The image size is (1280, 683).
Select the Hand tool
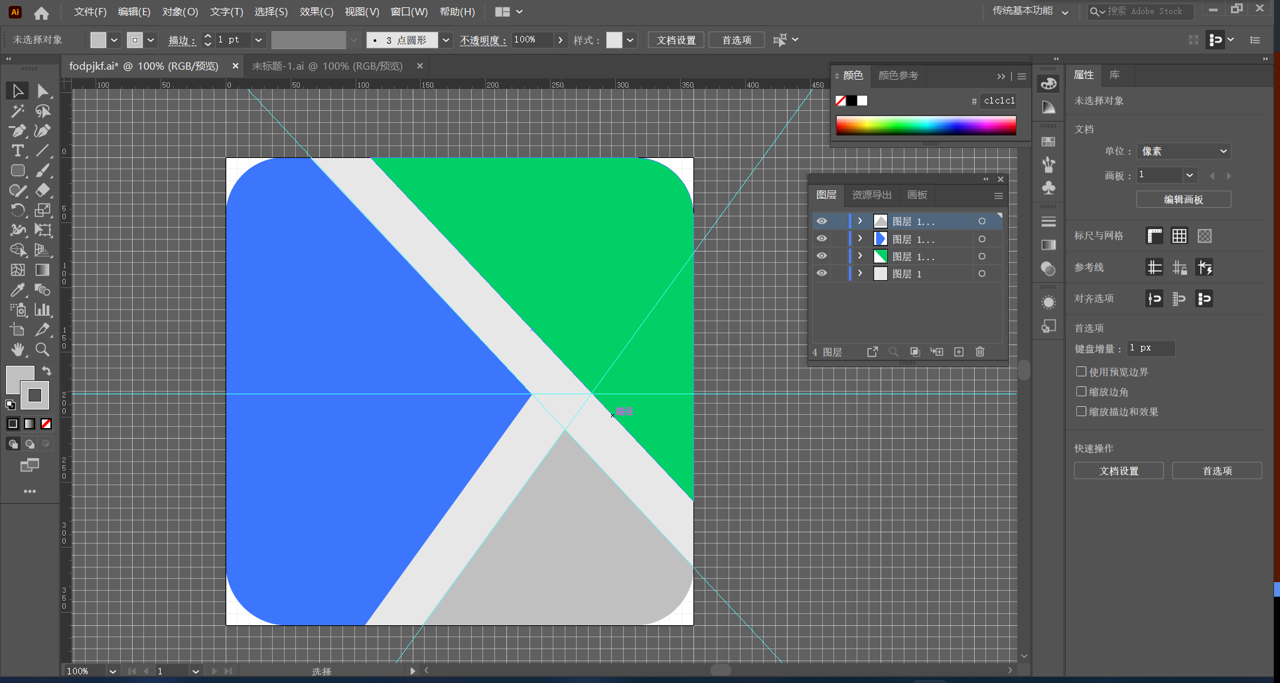18,350
